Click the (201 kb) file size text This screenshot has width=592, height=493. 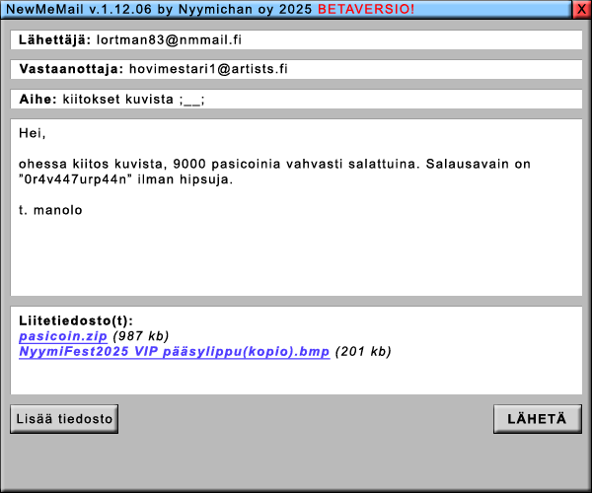(x=363, y=351)
